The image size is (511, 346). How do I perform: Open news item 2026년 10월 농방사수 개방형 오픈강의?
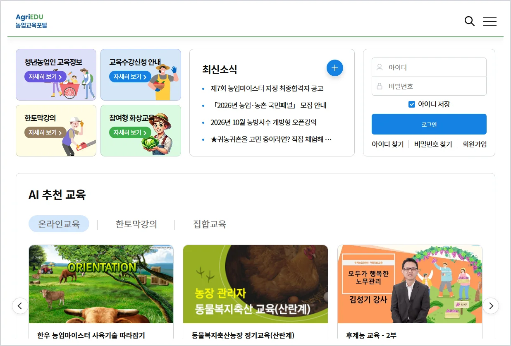(x=263, y=123)
